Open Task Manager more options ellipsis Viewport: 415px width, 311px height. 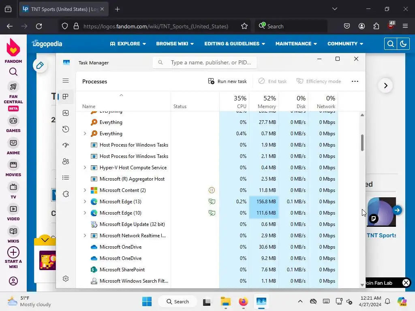[355, 81]
